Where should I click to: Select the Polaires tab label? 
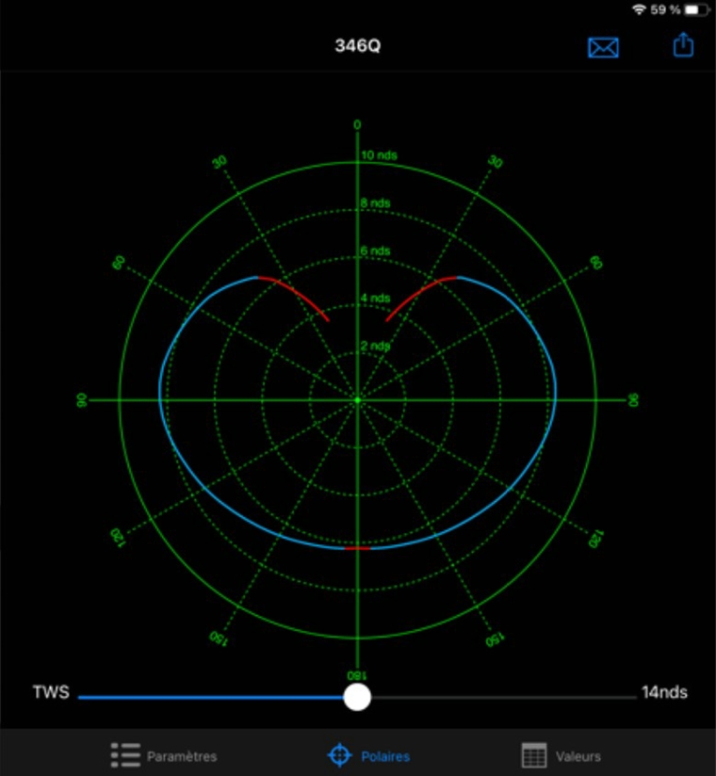pyautogui.click(x=385, y=756)
